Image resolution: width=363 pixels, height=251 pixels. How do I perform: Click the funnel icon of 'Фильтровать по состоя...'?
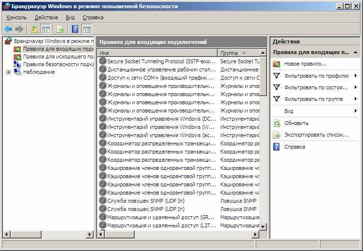tap(277, 87)
